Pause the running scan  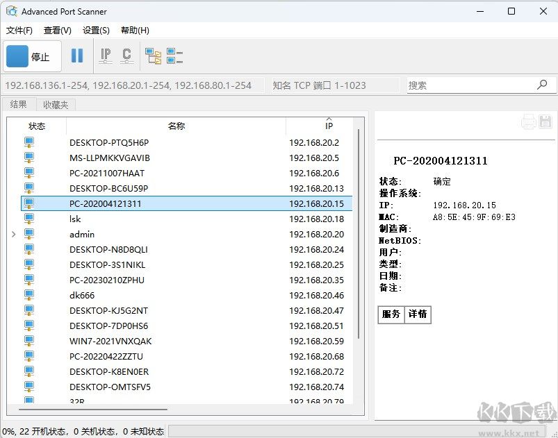77,56
